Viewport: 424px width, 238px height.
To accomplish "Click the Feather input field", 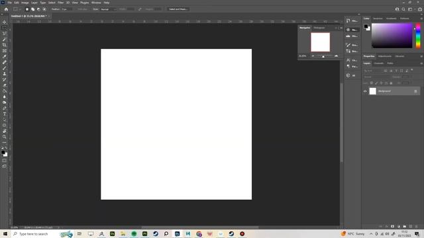I will pos(66,9).
